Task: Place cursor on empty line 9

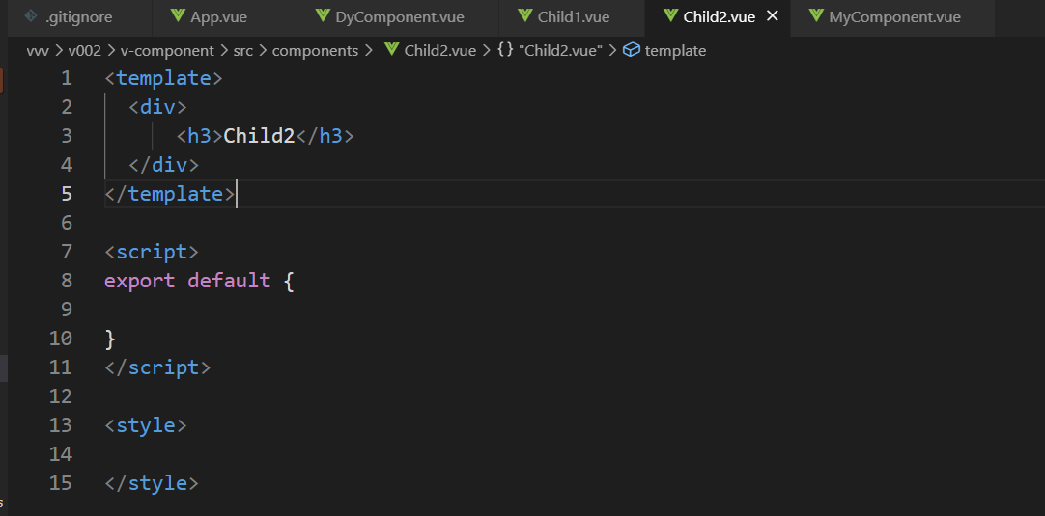Action: (573, 310)
